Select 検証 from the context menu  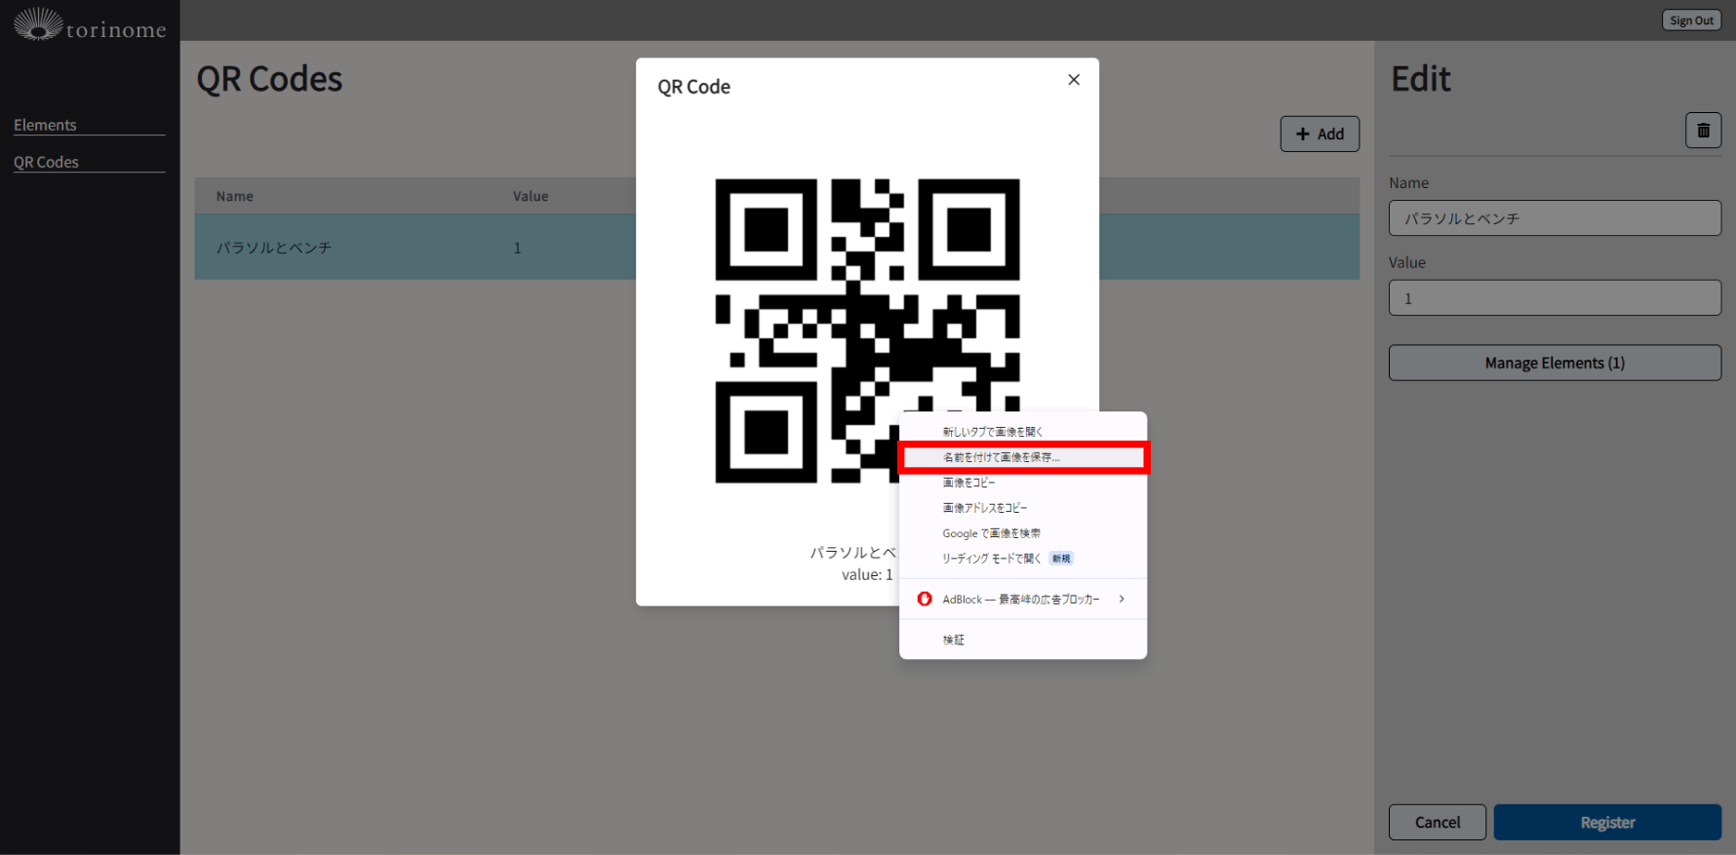(x=953, y=641)
